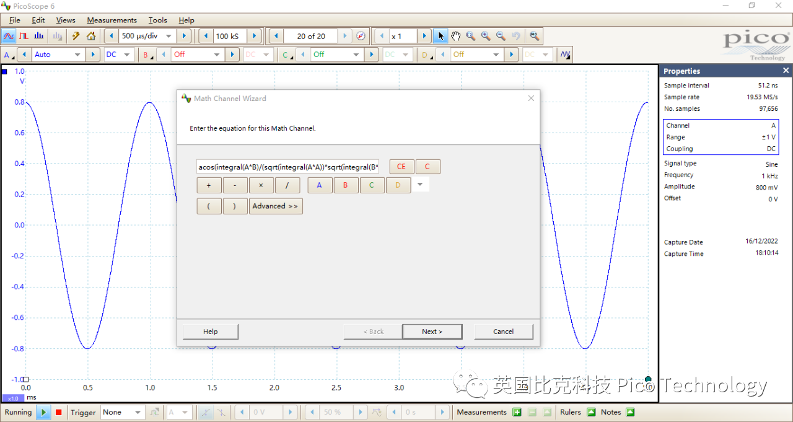793x422 pixels.
Task: Expand channel A coupling DC dropdown
Action: click(x=126, y=55)
